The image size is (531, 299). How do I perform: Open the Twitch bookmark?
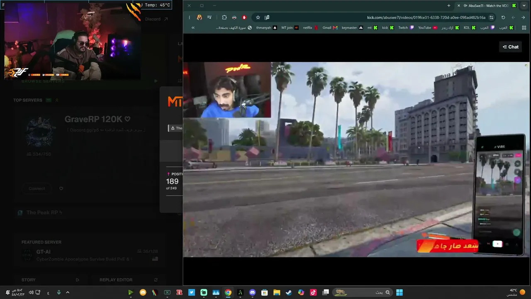[x=406, y=27]
